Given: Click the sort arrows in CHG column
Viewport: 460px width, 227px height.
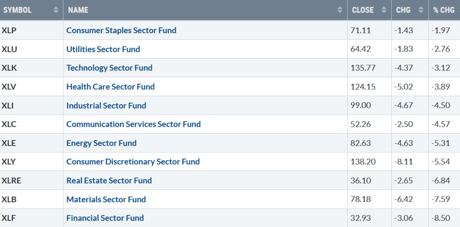Looking at the screenshot, I should (x=420, y=10).
